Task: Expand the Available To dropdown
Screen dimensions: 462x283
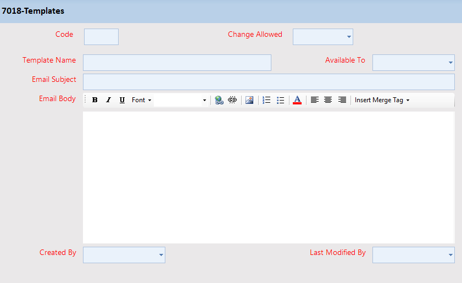Action: [413, 63]
